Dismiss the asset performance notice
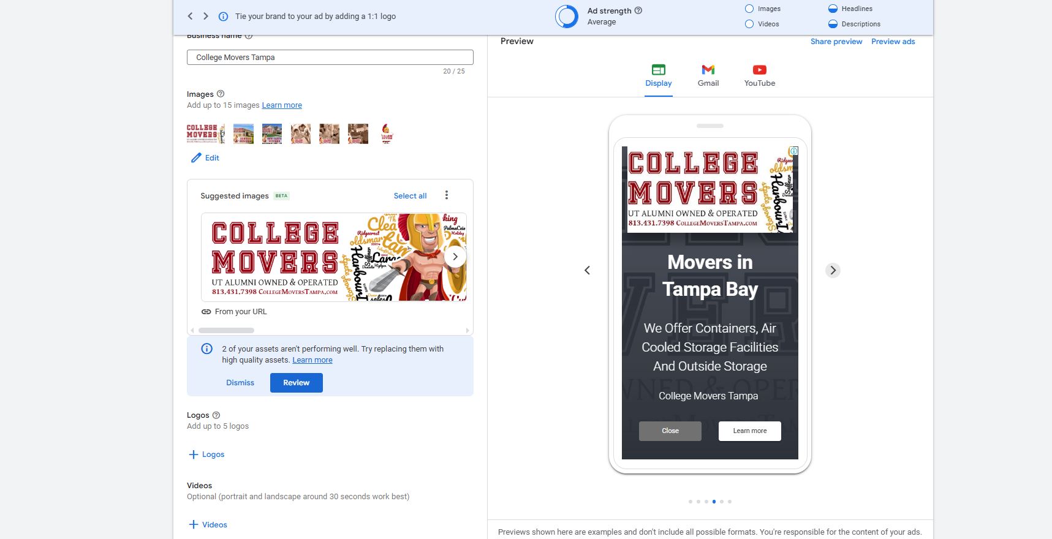1052x539 pixels. click(x=240, y=383)
